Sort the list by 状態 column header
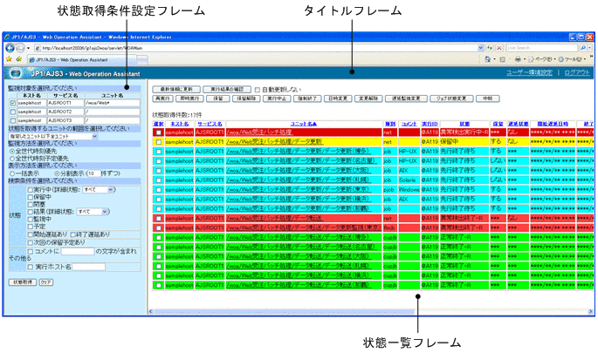The image size is (598, 353). (x=464, y=124)
